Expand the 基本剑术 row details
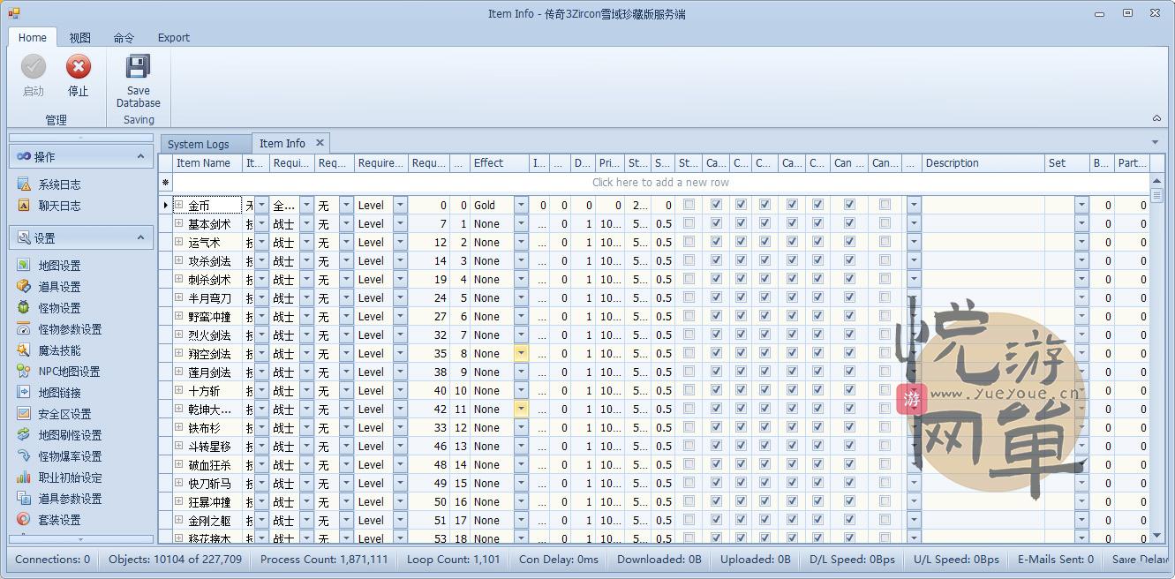 178,224
